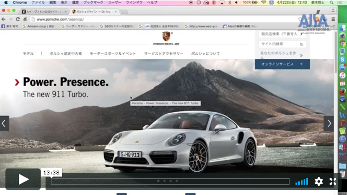Play the video with the play button
Image resolution: width=347 pixels, height=195 pixels.
(x=23, y=179)
